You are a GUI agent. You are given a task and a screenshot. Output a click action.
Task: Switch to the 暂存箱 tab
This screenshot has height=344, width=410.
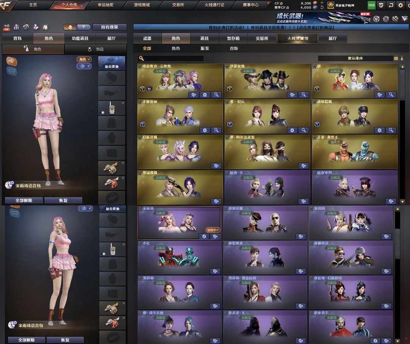pos(233,38)
